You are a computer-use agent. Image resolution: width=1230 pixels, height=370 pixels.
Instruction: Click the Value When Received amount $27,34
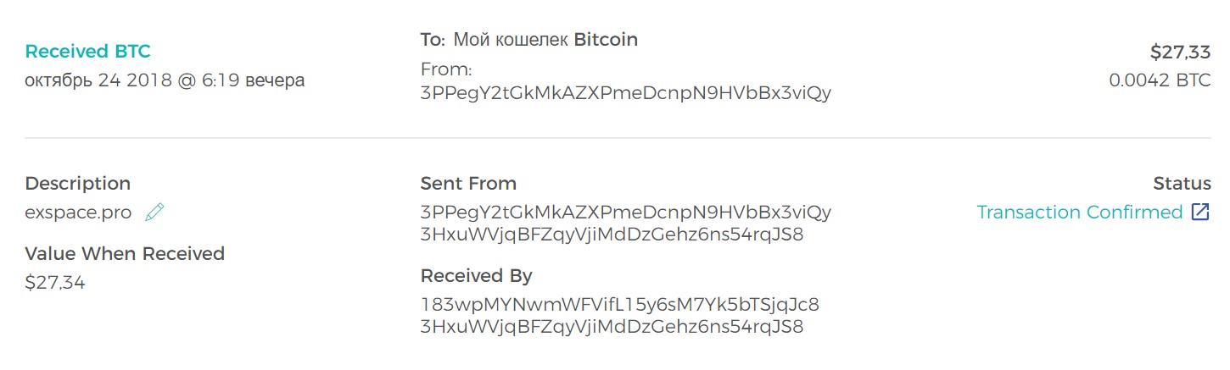(55, 283)
